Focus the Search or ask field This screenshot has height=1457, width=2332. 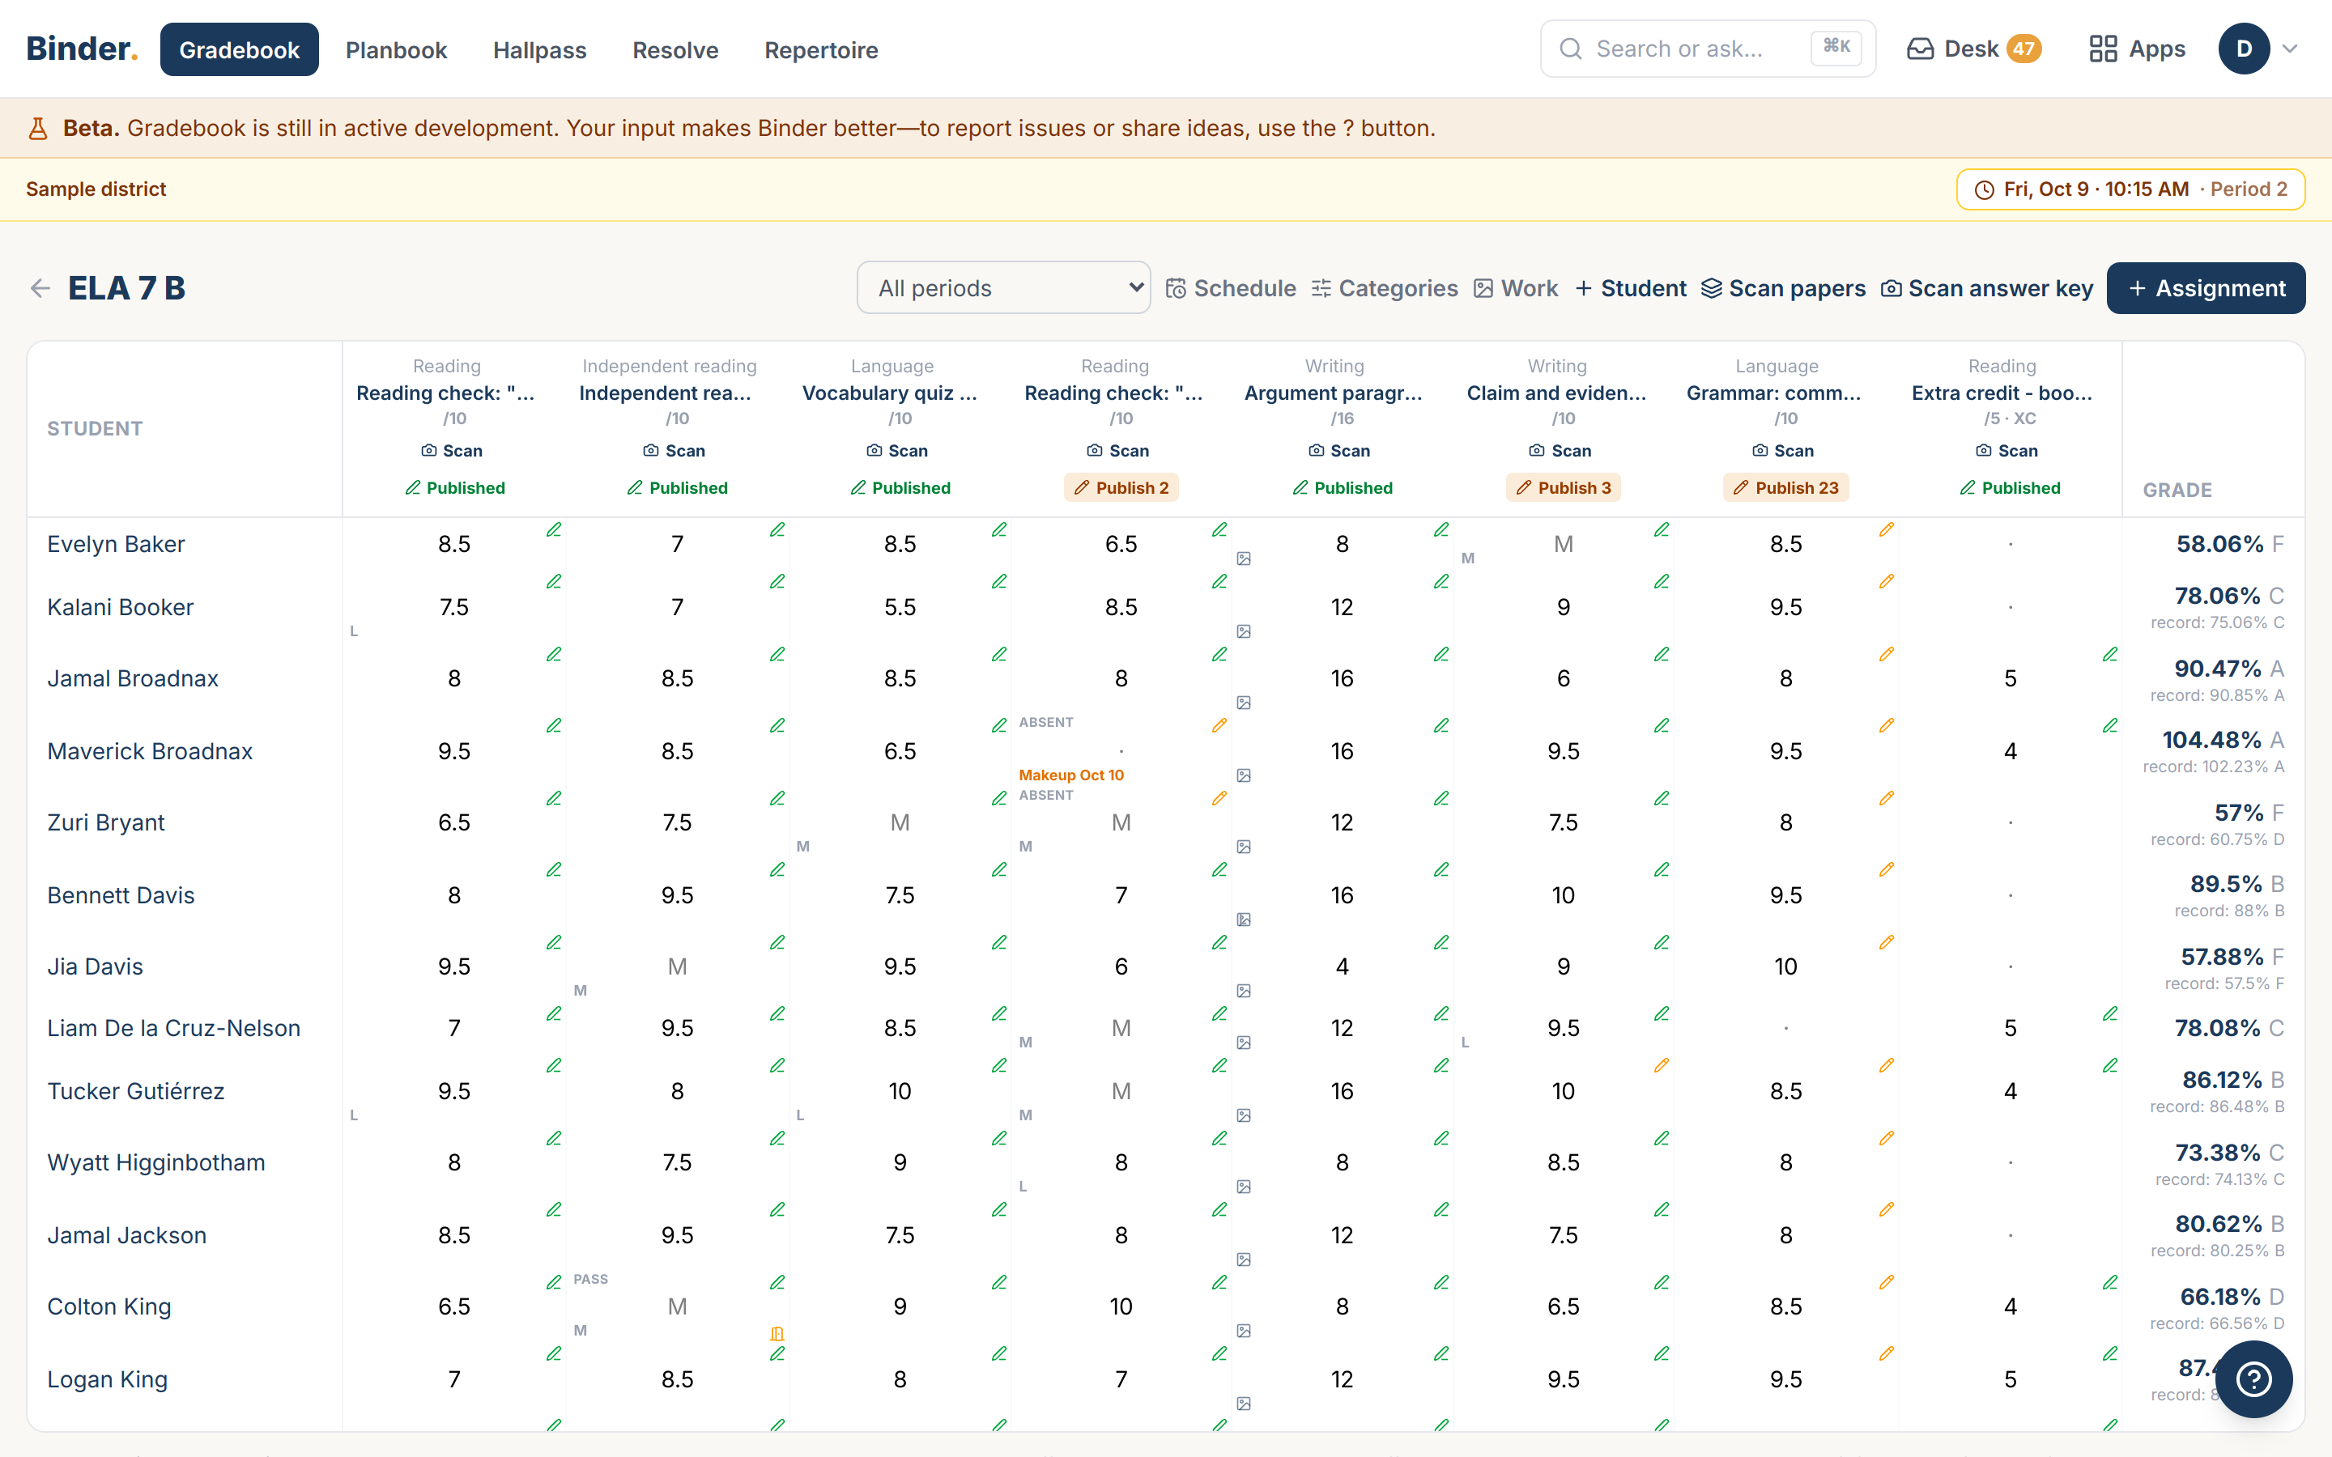coord(1708,49)
